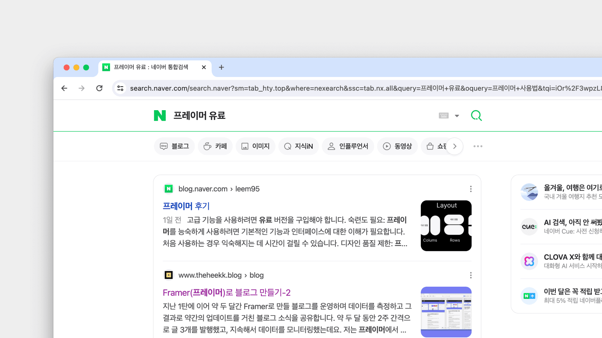The width and height of the screenshot is (602, 338).
Task: Click the browser back arrow
Action: tap(64, 88)
